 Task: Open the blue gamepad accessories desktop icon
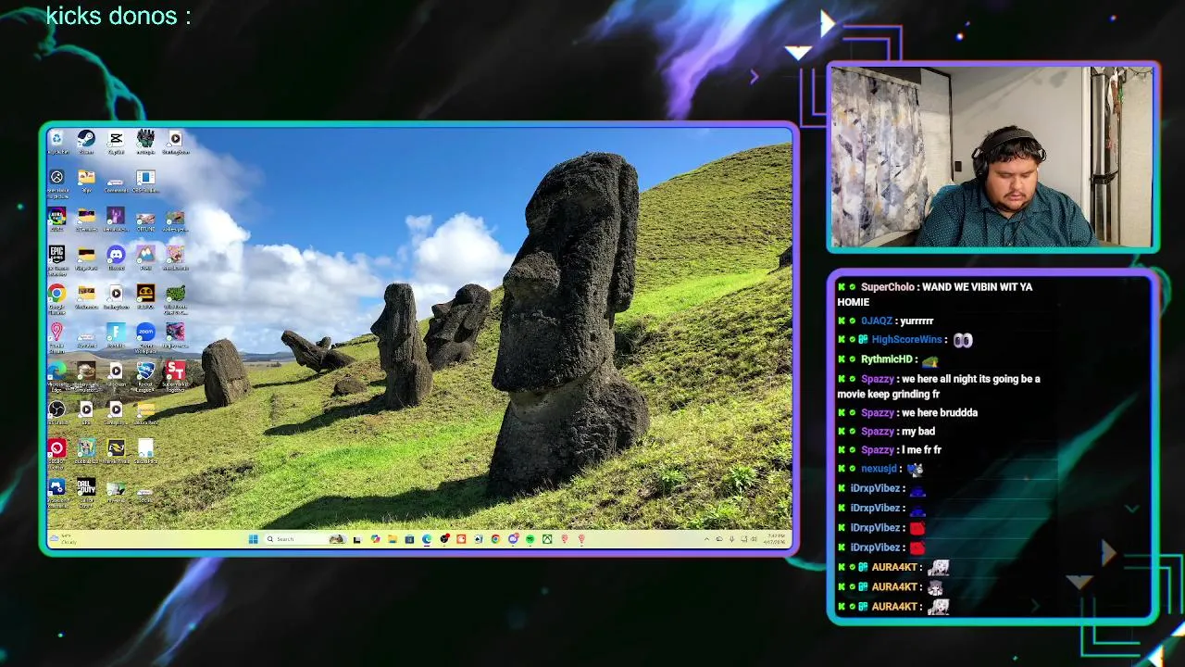(x=56, y=491)
